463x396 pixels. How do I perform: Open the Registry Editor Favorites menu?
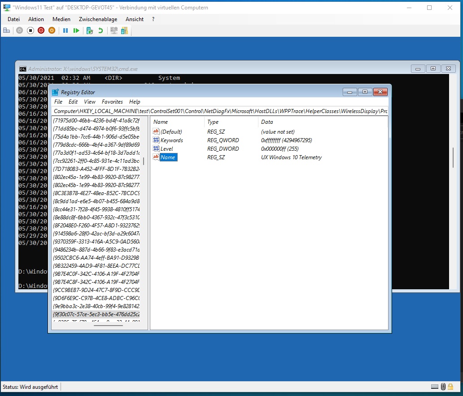pos(112,102)
